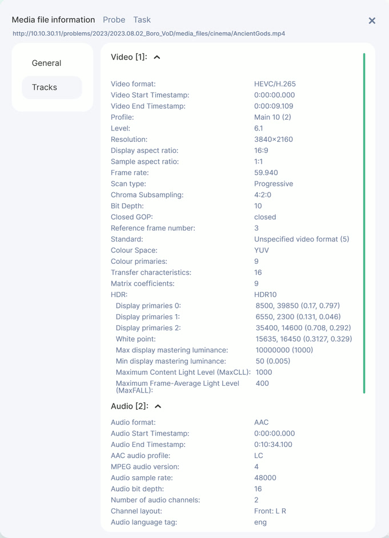Click the AncientGods.mp4 file URL
Screen dimensions: 389x538
coord(149,34)
